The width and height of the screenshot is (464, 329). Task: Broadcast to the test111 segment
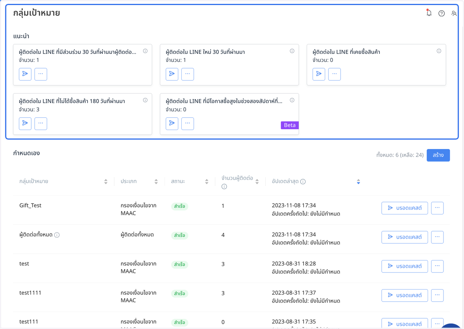click(404, 324)
